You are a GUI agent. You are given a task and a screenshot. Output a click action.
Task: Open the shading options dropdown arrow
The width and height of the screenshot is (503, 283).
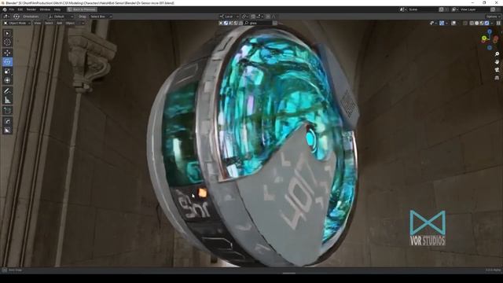coord(492,23)
